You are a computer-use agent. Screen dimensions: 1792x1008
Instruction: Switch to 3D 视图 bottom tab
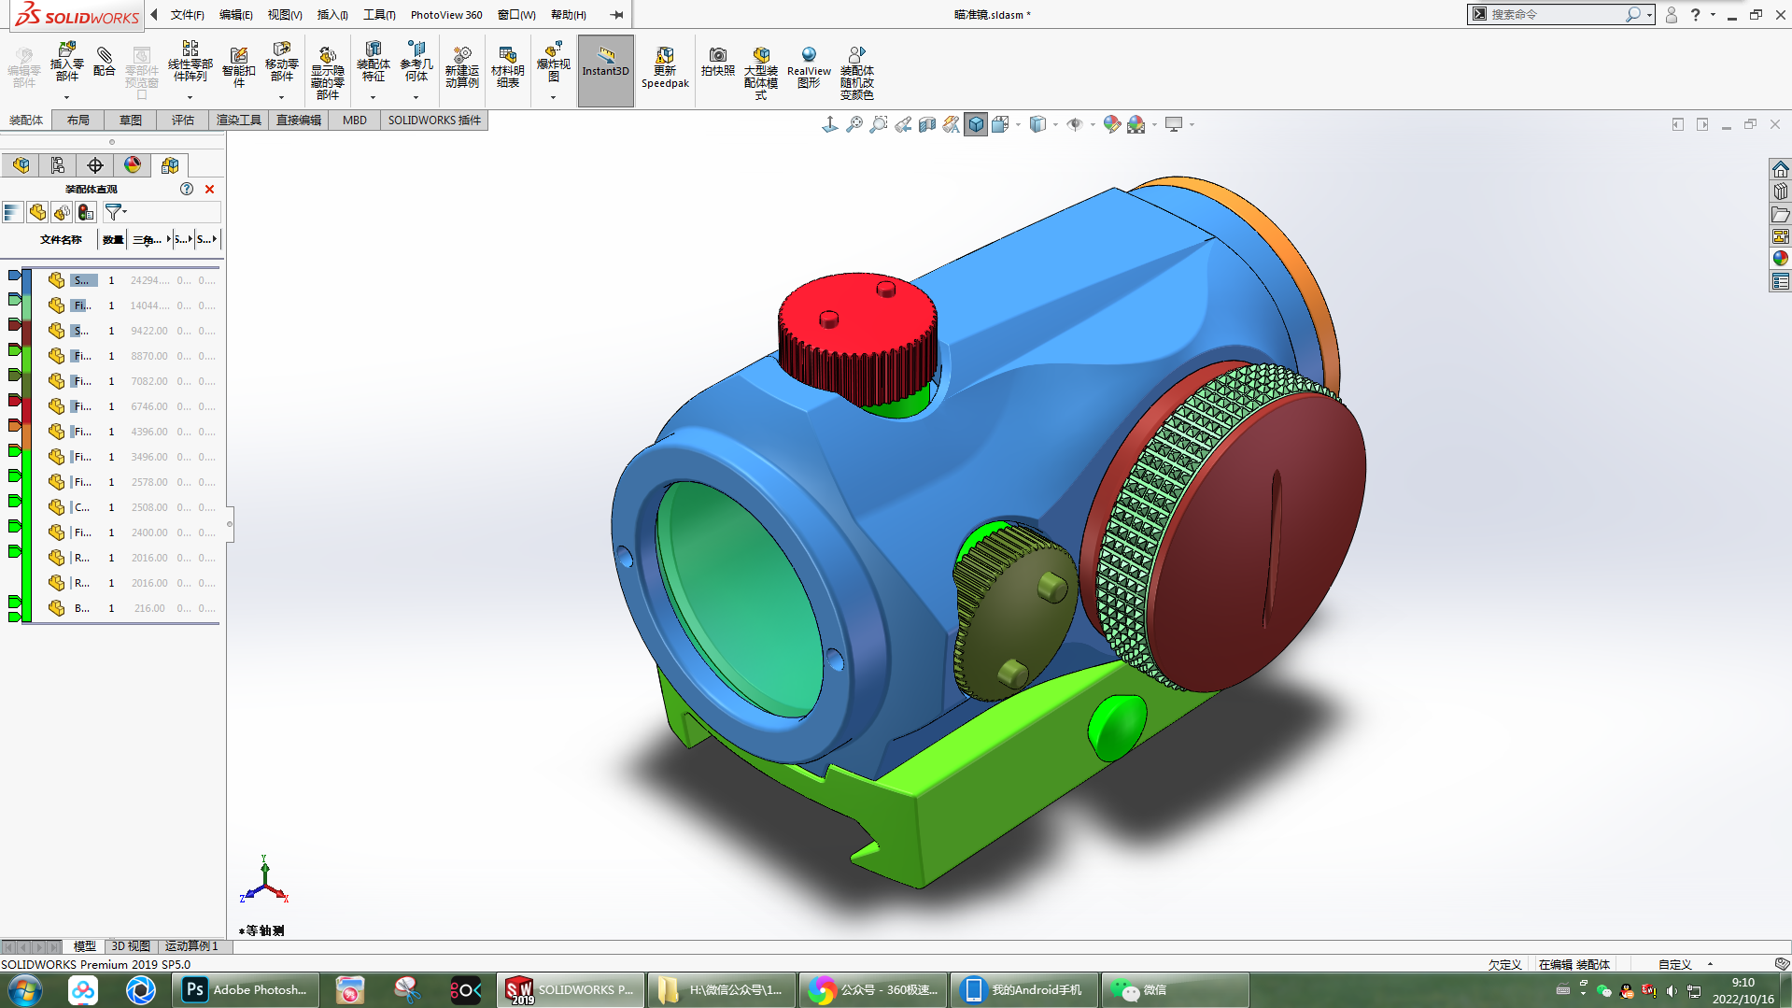click(131, 946)
